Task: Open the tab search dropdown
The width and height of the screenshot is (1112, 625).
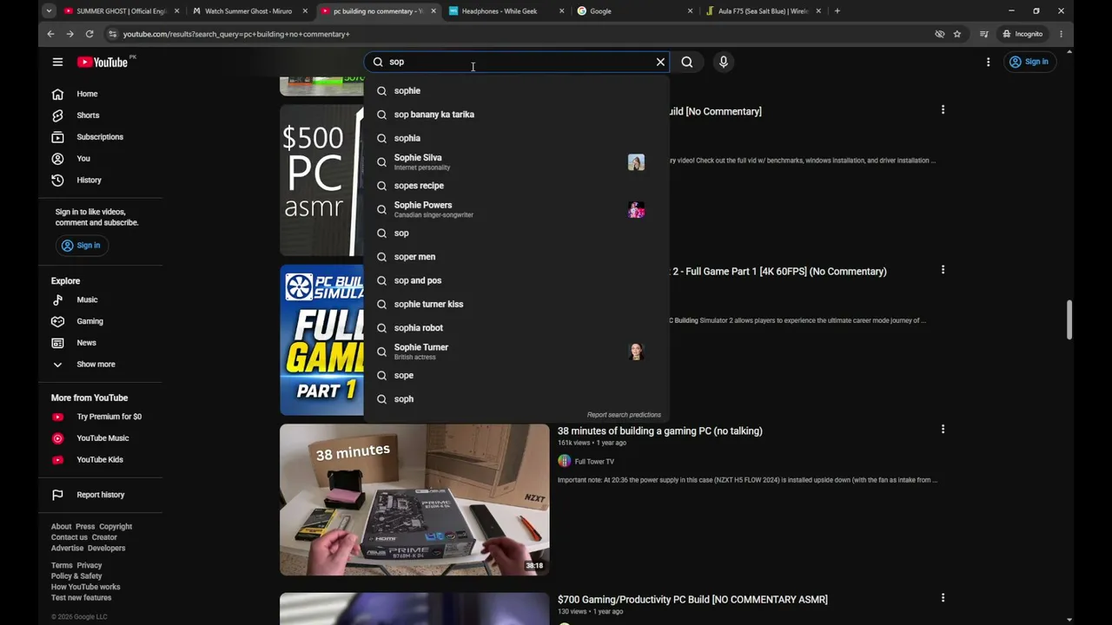Action: point(49,11)
